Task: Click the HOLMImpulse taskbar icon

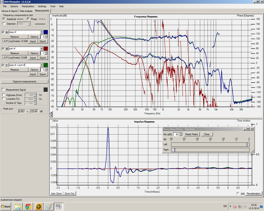Action: pos(59,207)
